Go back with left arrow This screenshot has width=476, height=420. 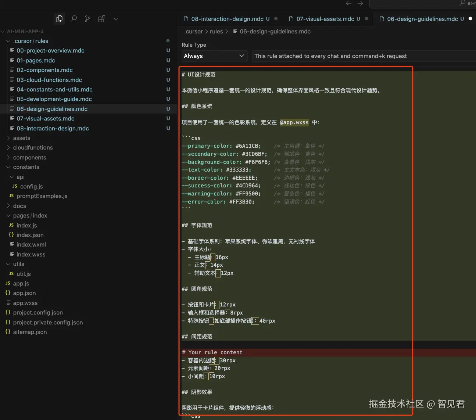pos(348,3)
